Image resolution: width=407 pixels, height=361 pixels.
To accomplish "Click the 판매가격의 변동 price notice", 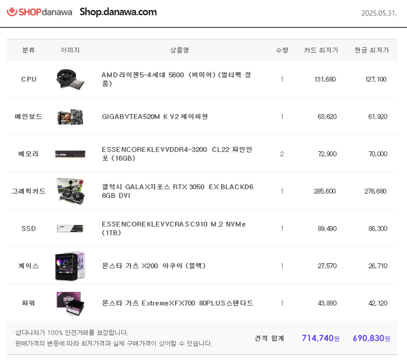I will [x=113, y=344].
